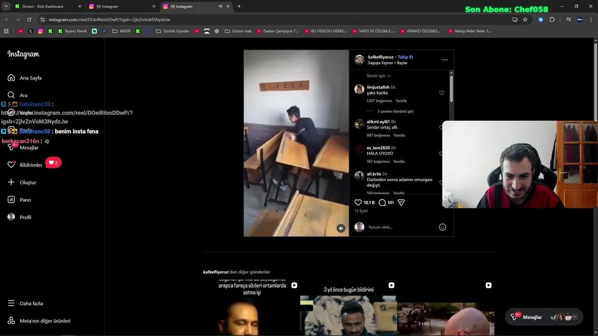This screenshot has width=598, height=336.
Task: Go back in browser history
Action: coord(7,20)
